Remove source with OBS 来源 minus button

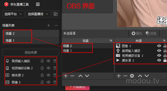125,76
